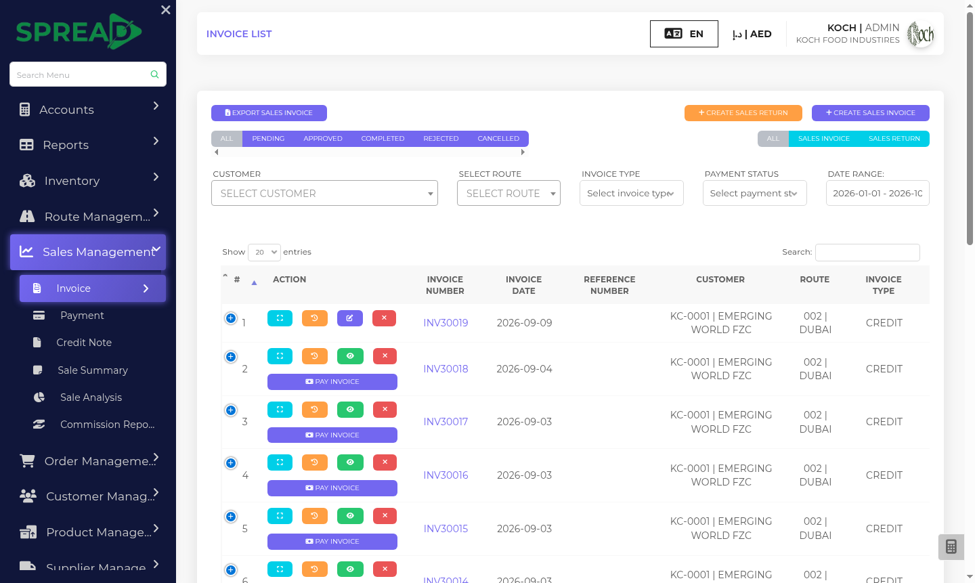This screenshot has width=975, height=583.
Task: Click the search magnifier icon in the menu search
Action: 155,74
